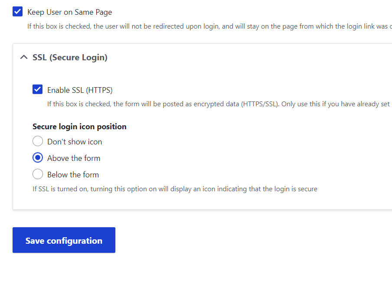Disable the Enable SSL (HTTPS) checkbox
The width and height of the screenshot is (392, 281).
coord(37,89)
